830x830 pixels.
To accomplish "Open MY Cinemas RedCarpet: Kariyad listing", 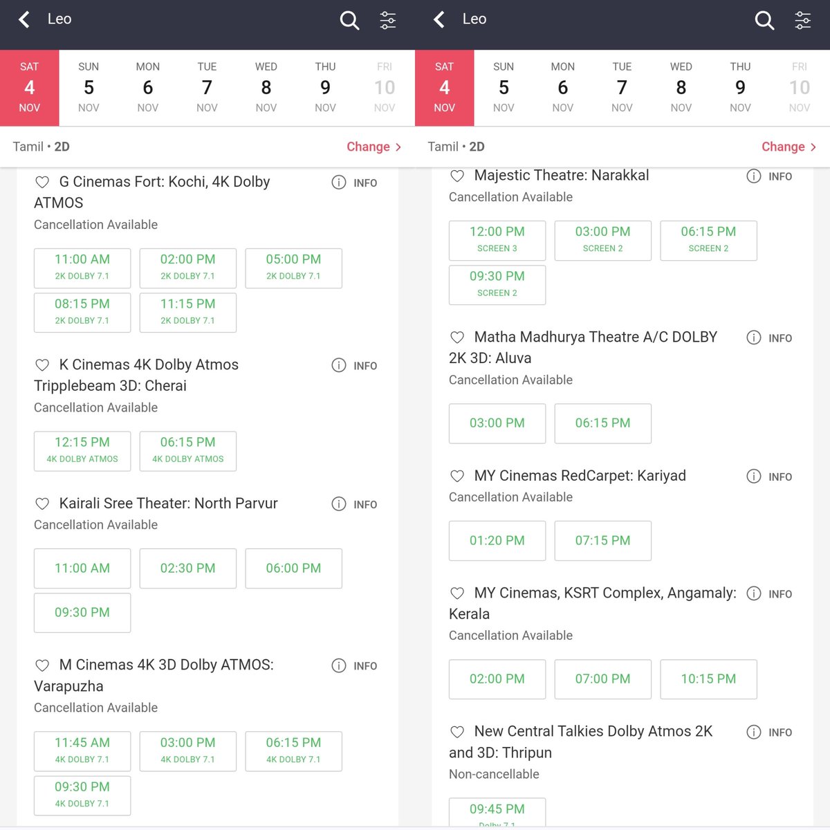I will (x=580, y=476).
